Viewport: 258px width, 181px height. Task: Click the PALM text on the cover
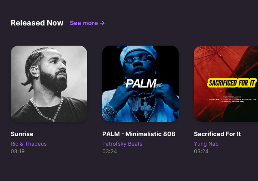tap(141, 83)
